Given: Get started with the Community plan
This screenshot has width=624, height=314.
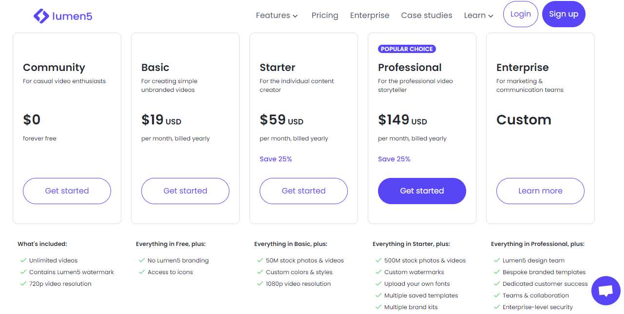Looking at the screenshot, I should 67,191.
